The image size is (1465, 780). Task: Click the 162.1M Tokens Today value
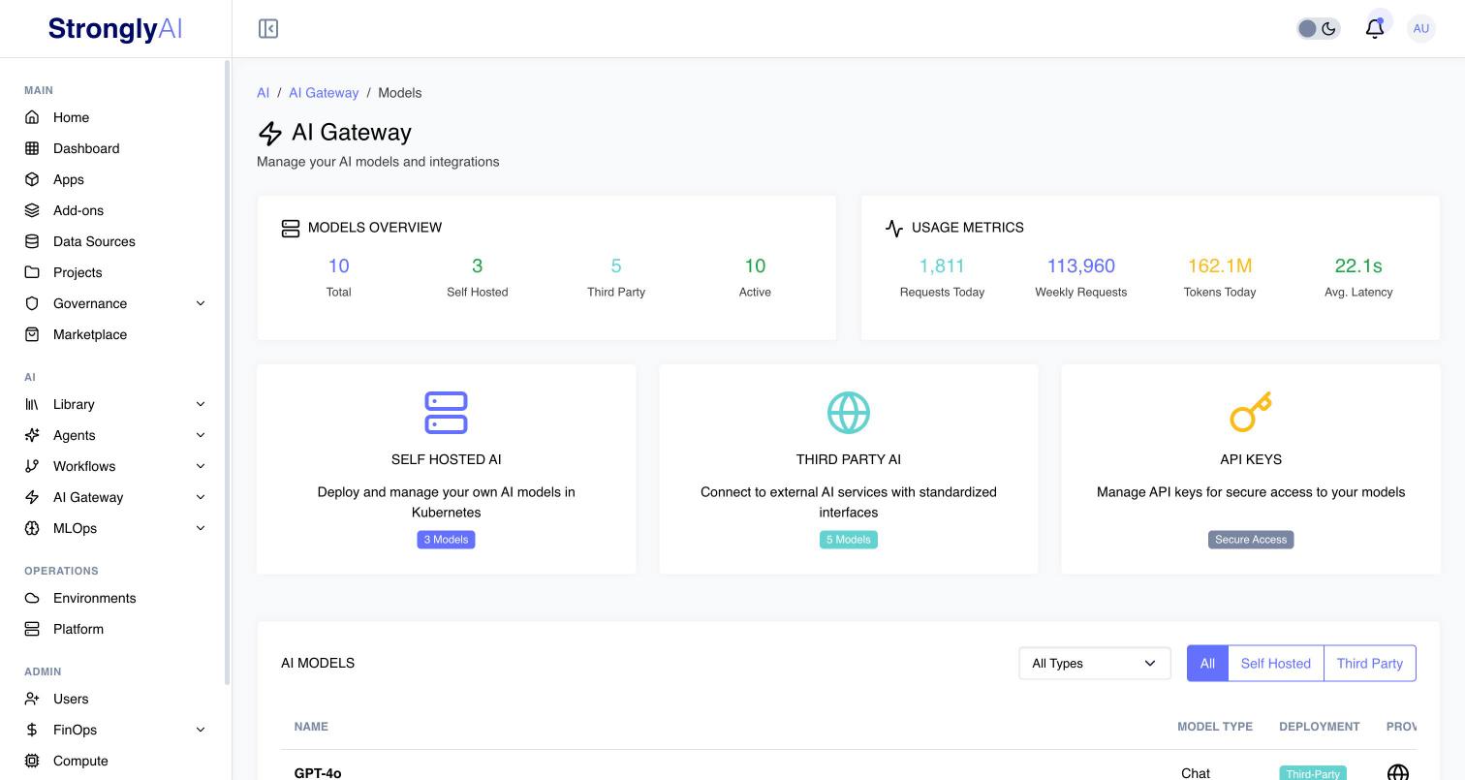[x=1220, y=265]
